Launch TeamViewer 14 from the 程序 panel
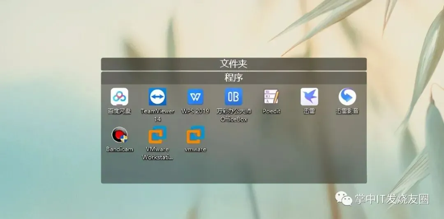444x219 pixels. (x=157, y=97)
